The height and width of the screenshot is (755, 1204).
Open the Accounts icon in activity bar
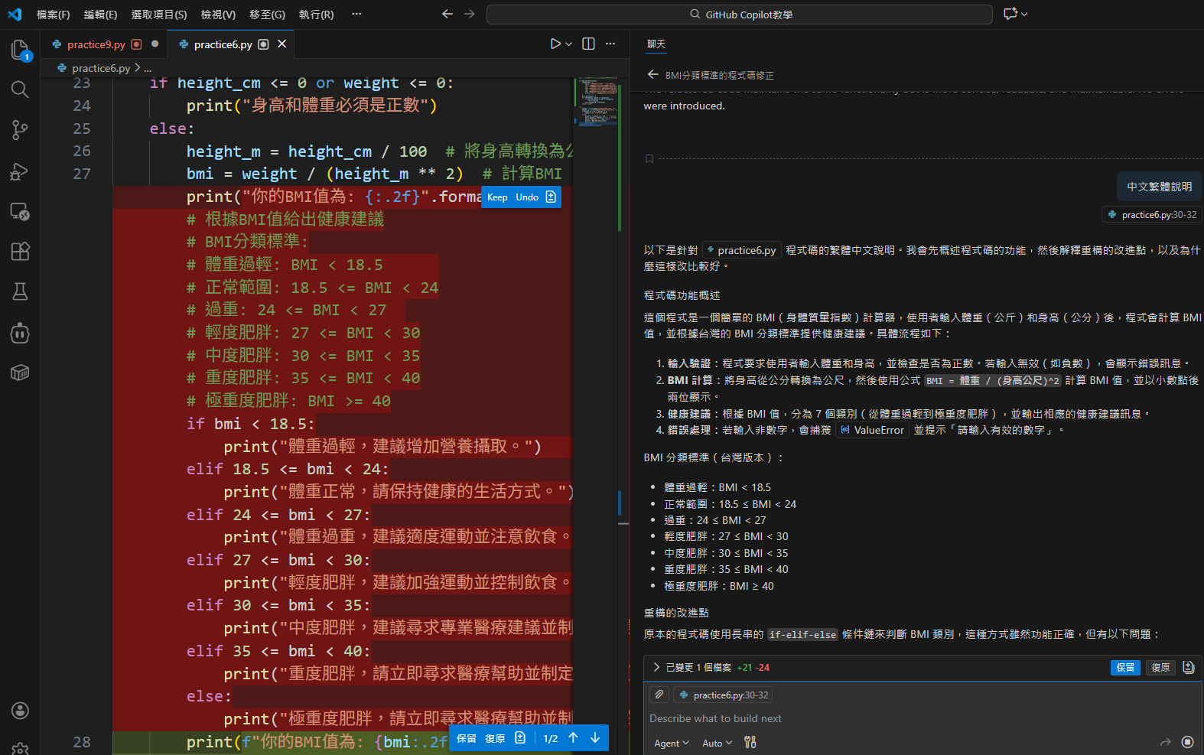(20, 711)
